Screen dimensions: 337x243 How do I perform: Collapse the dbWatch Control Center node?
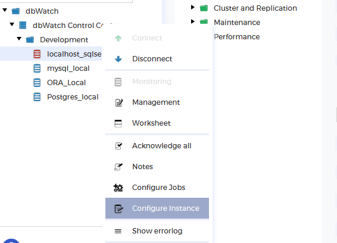[12, 24]
